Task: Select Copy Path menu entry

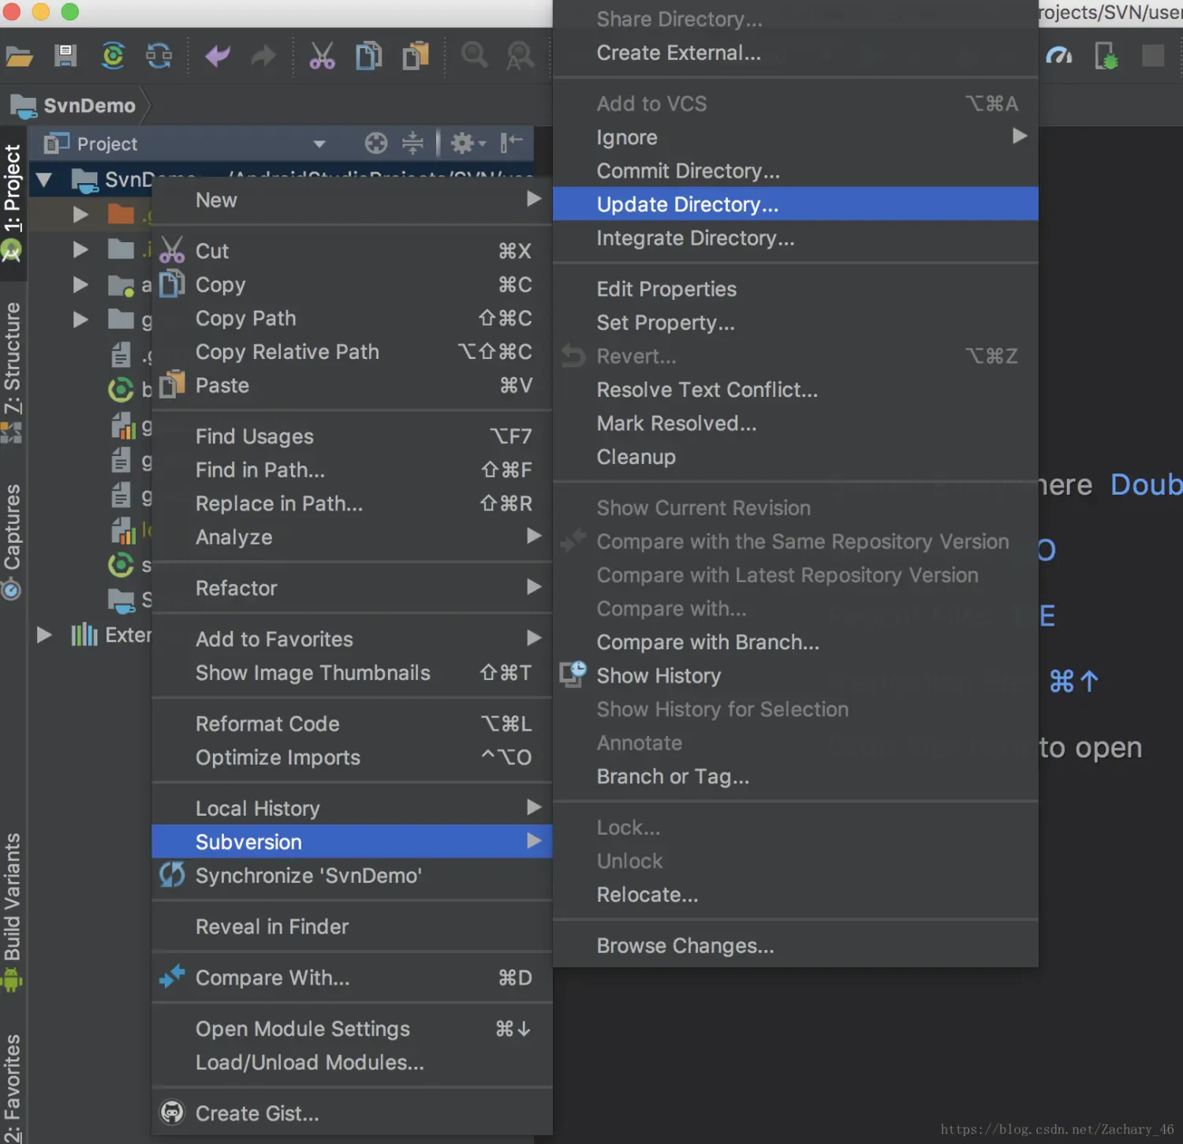Action: [352, 318]
